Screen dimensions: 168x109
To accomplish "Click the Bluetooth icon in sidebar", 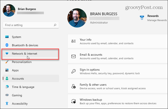I will pos(7,45).
